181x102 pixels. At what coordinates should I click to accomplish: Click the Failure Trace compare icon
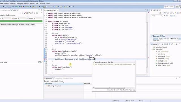point(40,62)
